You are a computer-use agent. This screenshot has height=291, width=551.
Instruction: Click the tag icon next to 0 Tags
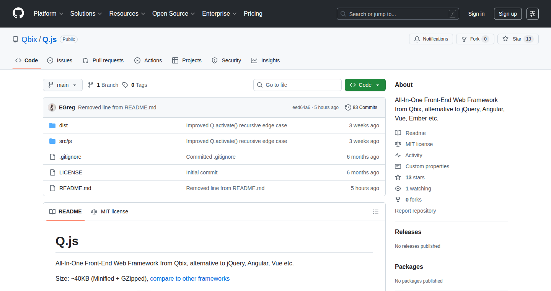[125, 85]
